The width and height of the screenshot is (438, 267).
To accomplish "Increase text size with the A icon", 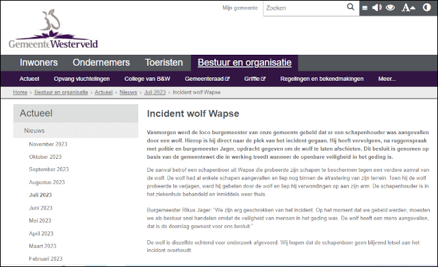I will (408, 8).
